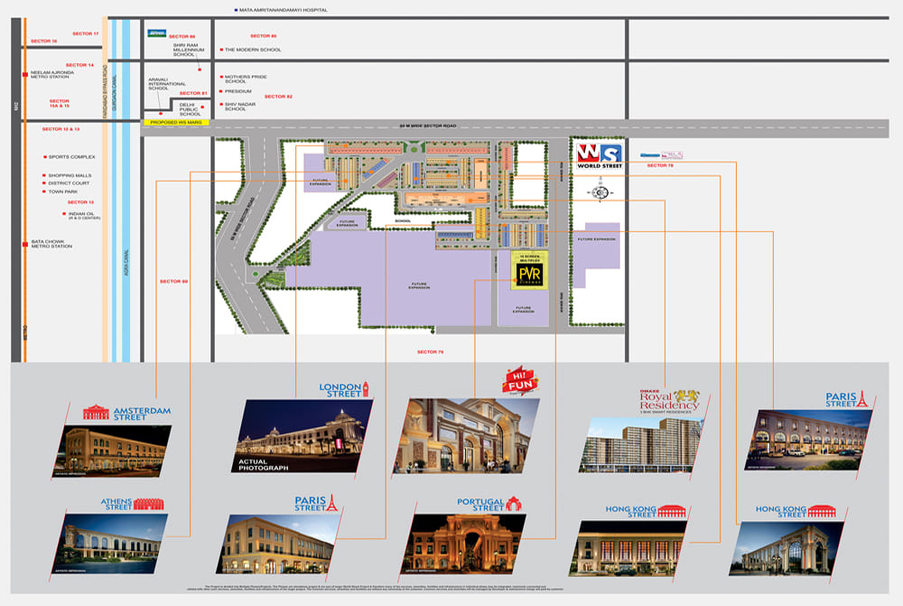This screenshot has width=903, height=606.
Task: Click the Sector 12 & 13 label
Action: (61, 129)
